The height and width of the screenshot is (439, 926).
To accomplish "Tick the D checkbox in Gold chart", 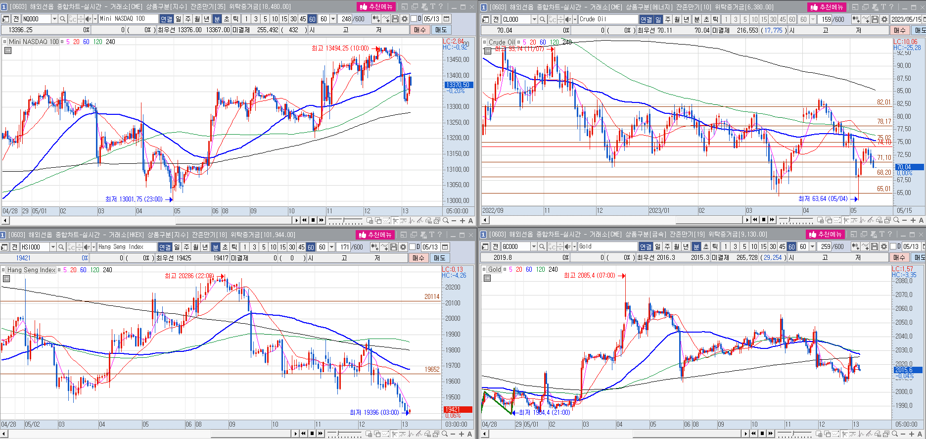I will (x=892, y=246).
